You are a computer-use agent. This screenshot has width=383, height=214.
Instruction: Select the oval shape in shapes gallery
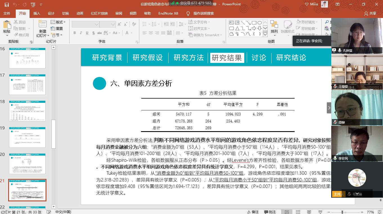click(259, 23)
